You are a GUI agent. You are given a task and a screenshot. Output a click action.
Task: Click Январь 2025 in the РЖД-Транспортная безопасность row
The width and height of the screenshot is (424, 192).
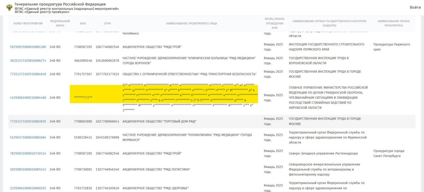tap(273, 74)
